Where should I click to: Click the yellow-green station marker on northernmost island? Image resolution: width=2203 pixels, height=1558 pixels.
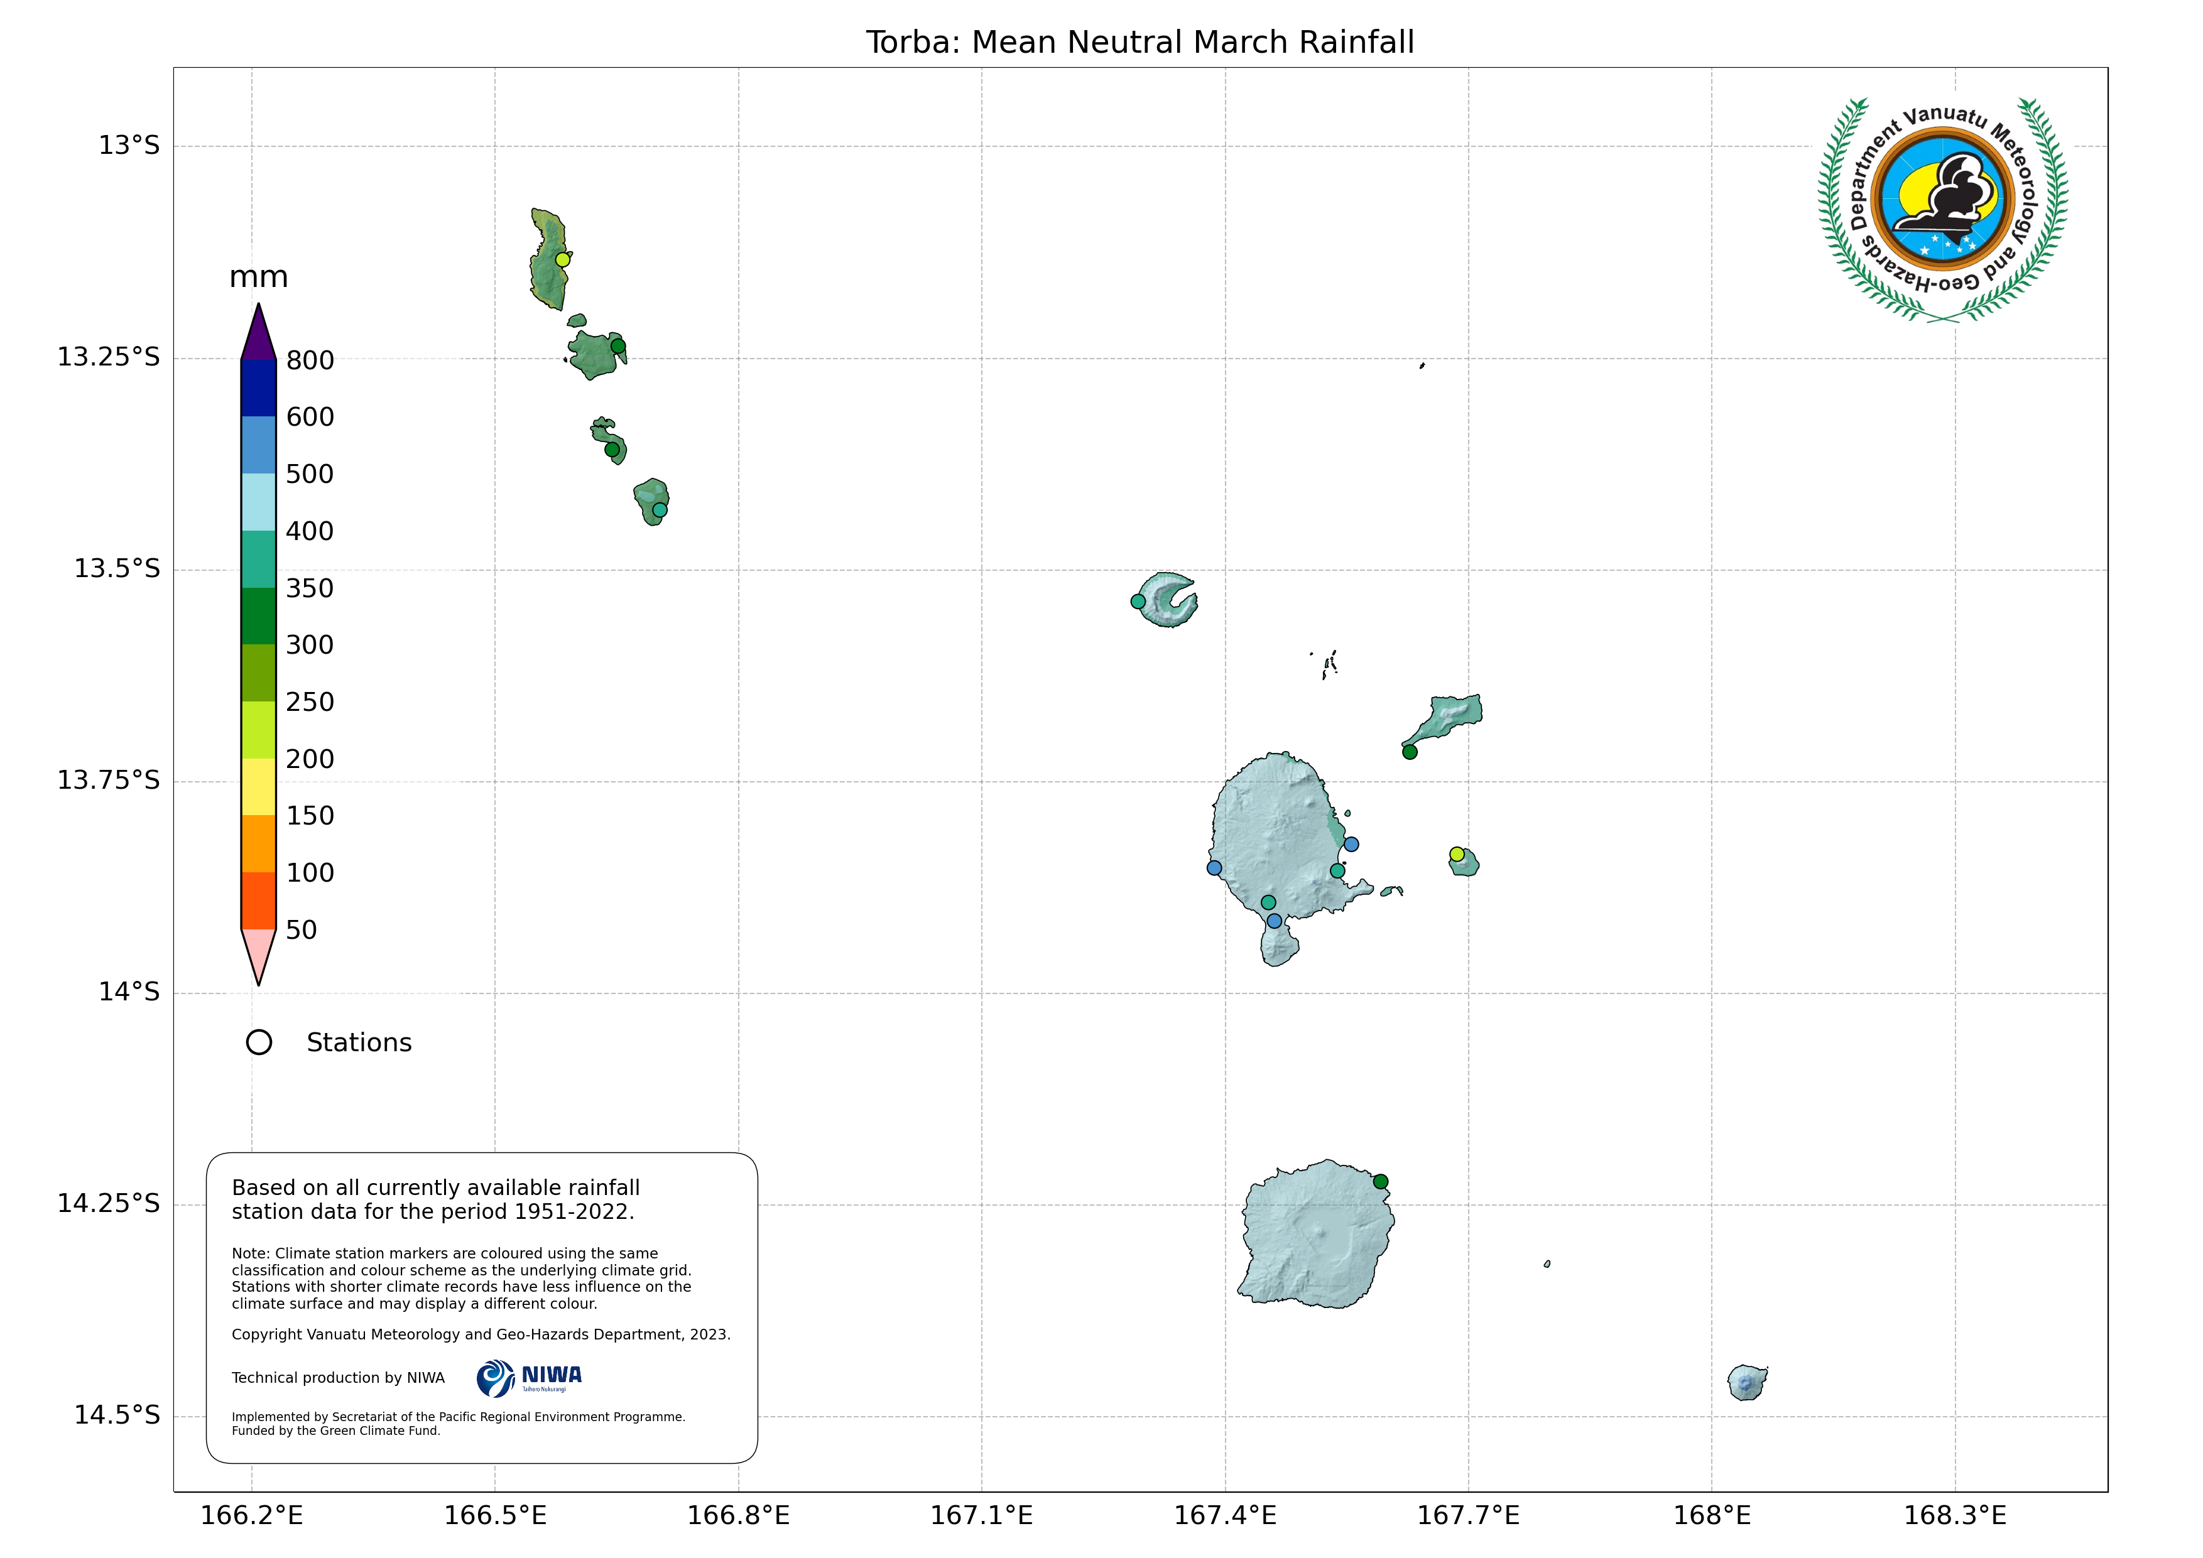pos(563,260)
